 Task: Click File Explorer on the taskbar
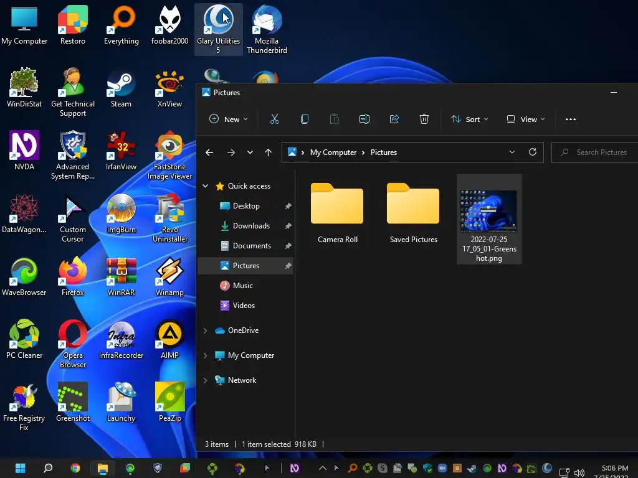[x=103, y=468]
